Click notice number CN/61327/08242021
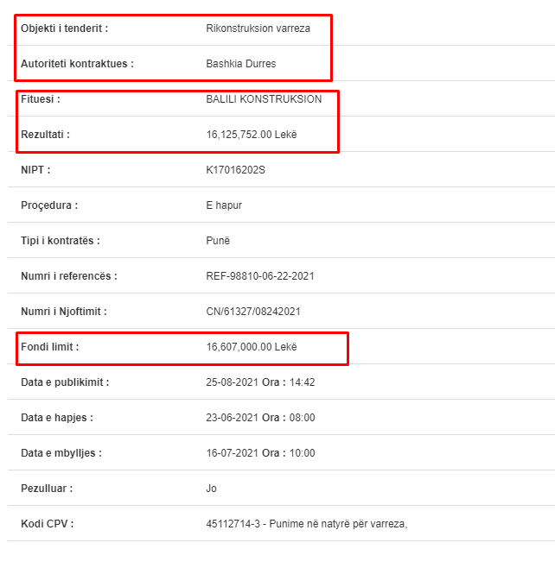This screenshot has height=568, width=555. [253, 312]
